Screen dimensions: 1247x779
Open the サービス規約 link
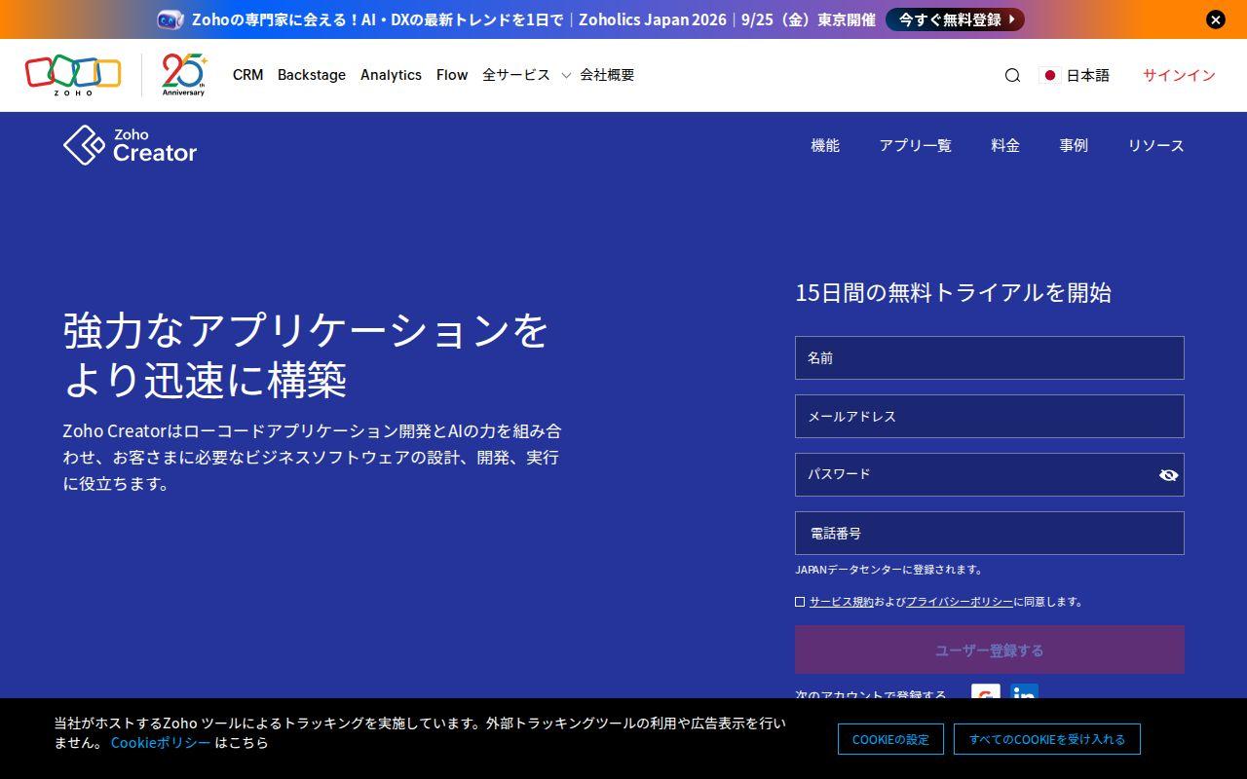(842, 602)
